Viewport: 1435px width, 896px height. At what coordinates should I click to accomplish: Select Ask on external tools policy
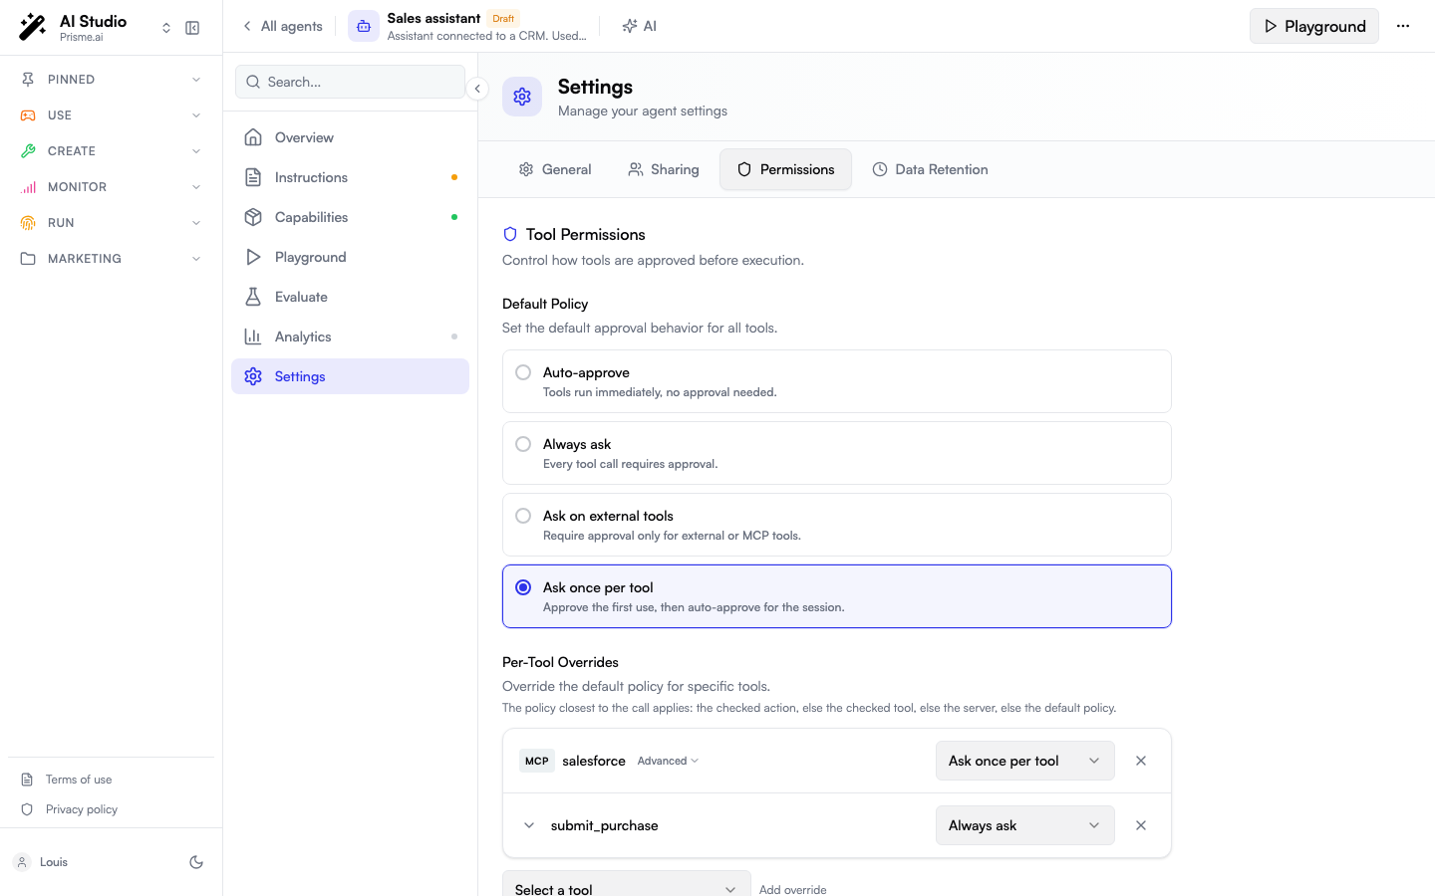[837, 525]
